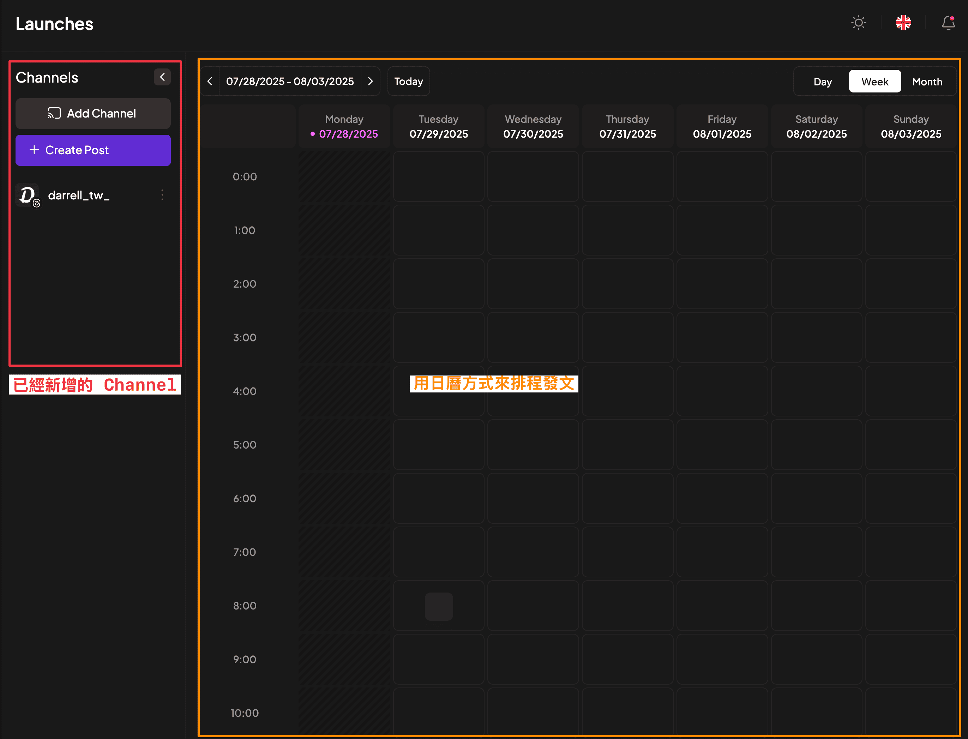This screenshot has height=739, width=968.
Task: Go to next week with the right arrow
Action: (x=370, y=81)
